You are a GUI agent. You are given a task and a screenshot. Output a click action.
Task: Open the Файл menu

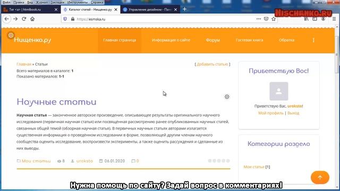click(6, 2)
